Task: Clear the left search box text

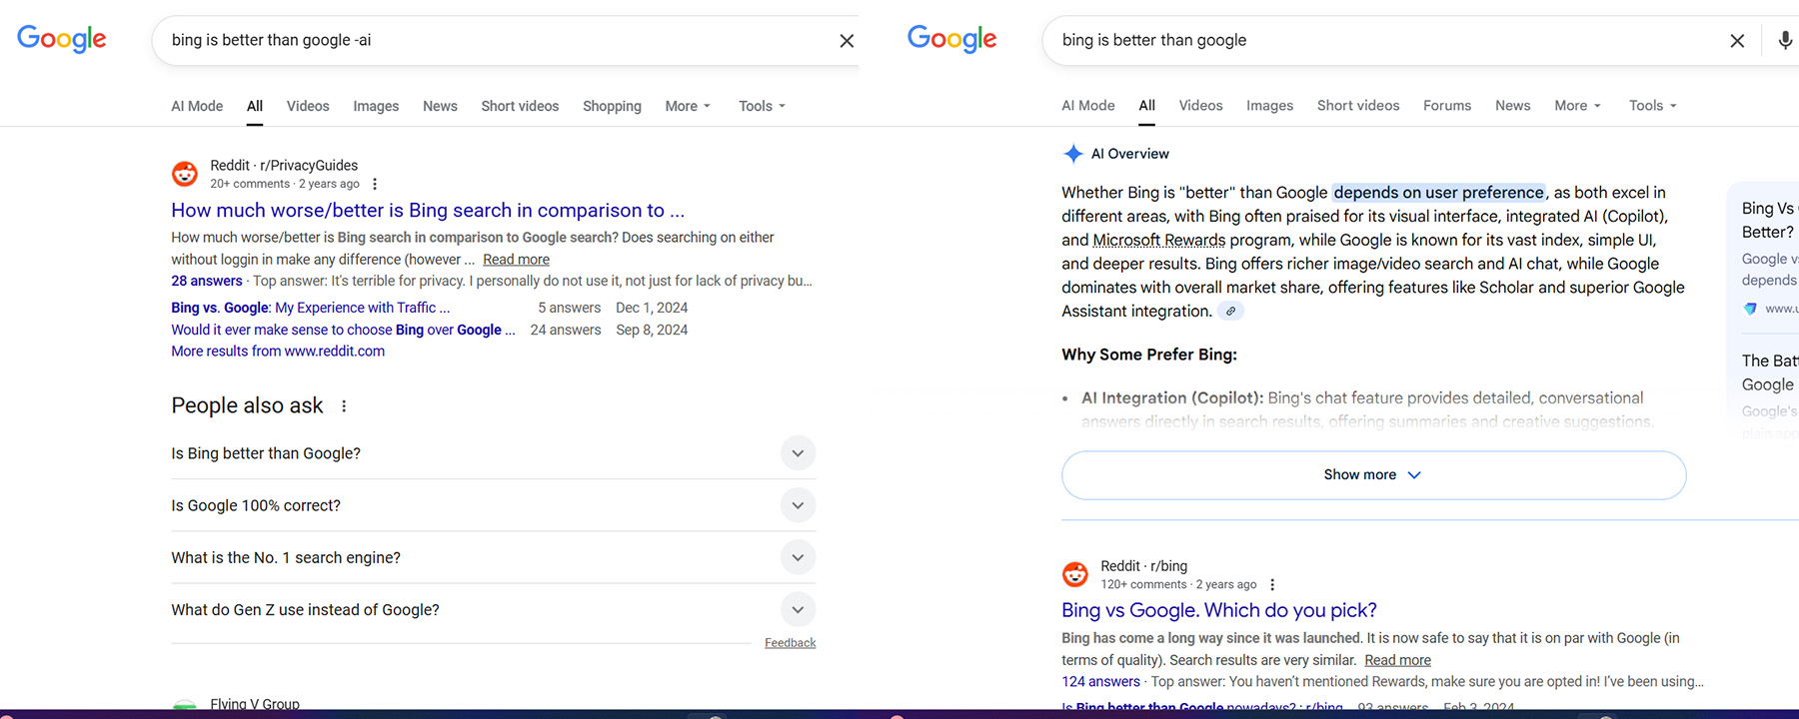Action: pos(847,41)
